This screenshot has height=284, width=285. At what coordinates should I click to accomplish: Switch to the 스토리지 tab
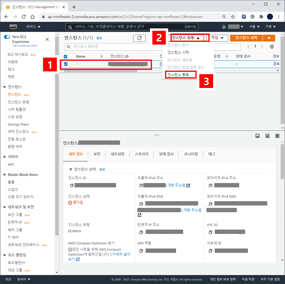point(142,154)
